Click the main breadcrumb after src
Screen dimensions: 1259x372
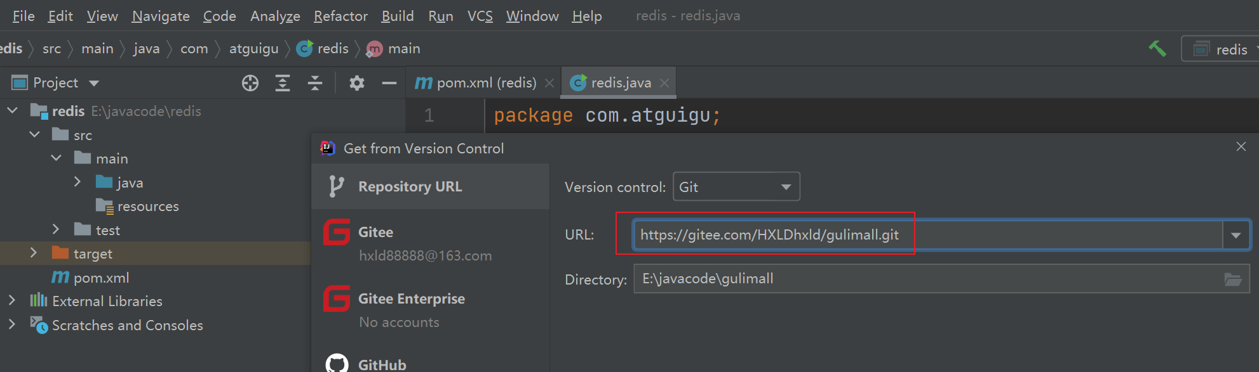coord(98,49)
